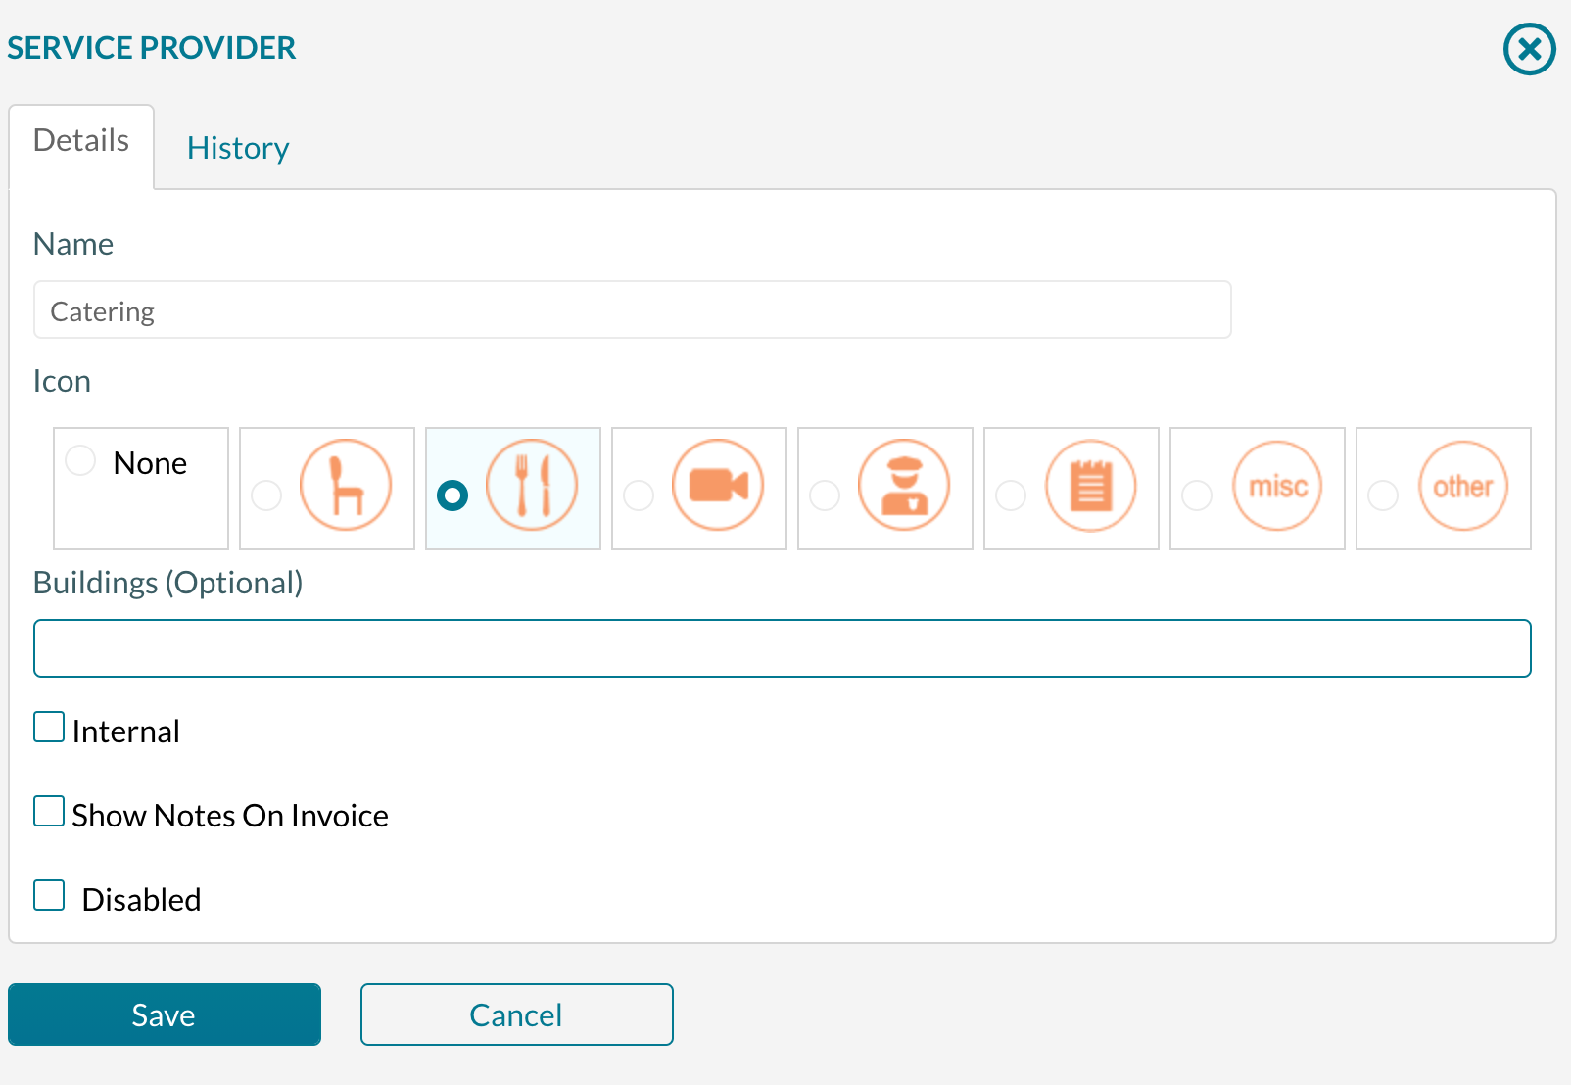Switch to the Details tab
Screen dimensions: 1571x1085
tap(80, 140)
